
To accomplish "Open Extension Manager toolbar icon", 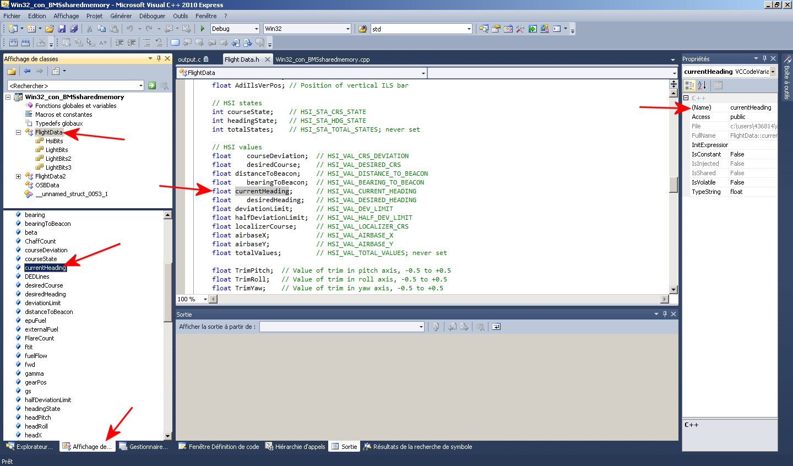I will 545,29.
